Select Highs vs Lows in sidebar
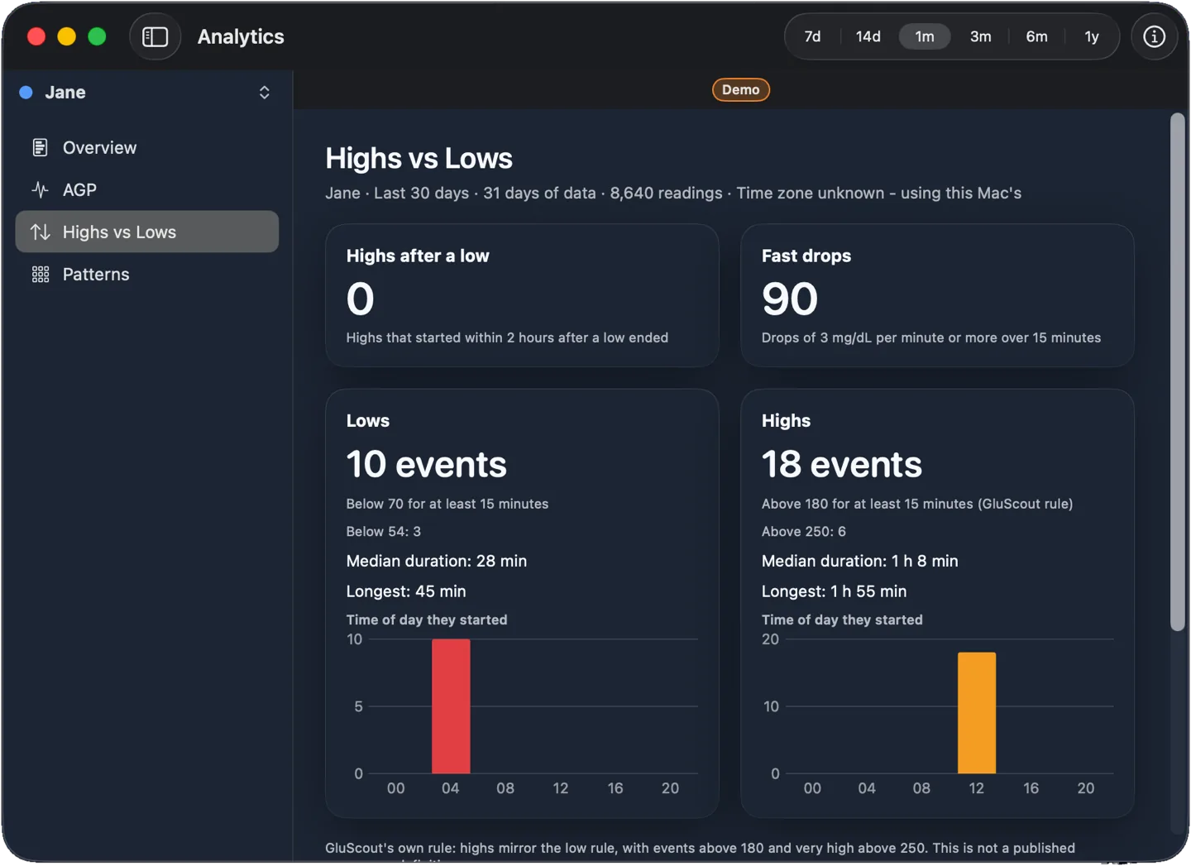The image size is (1191, 866). tap(147, 232)
